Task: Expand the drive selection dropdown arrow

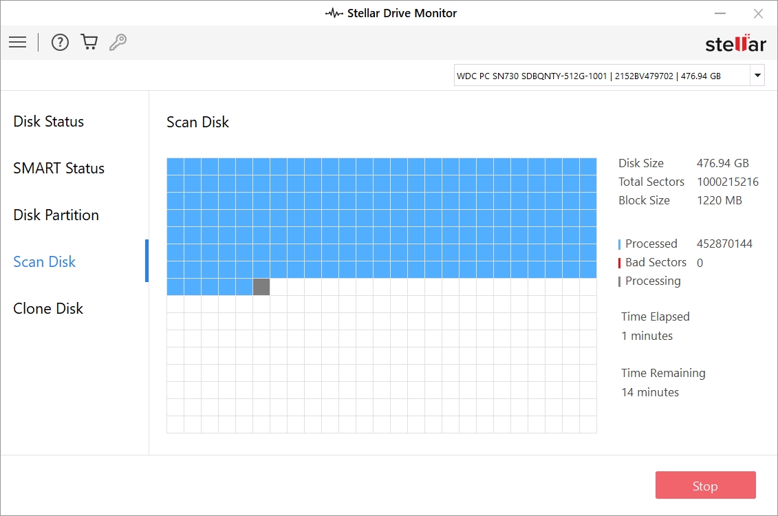Action: pos(757,76)
